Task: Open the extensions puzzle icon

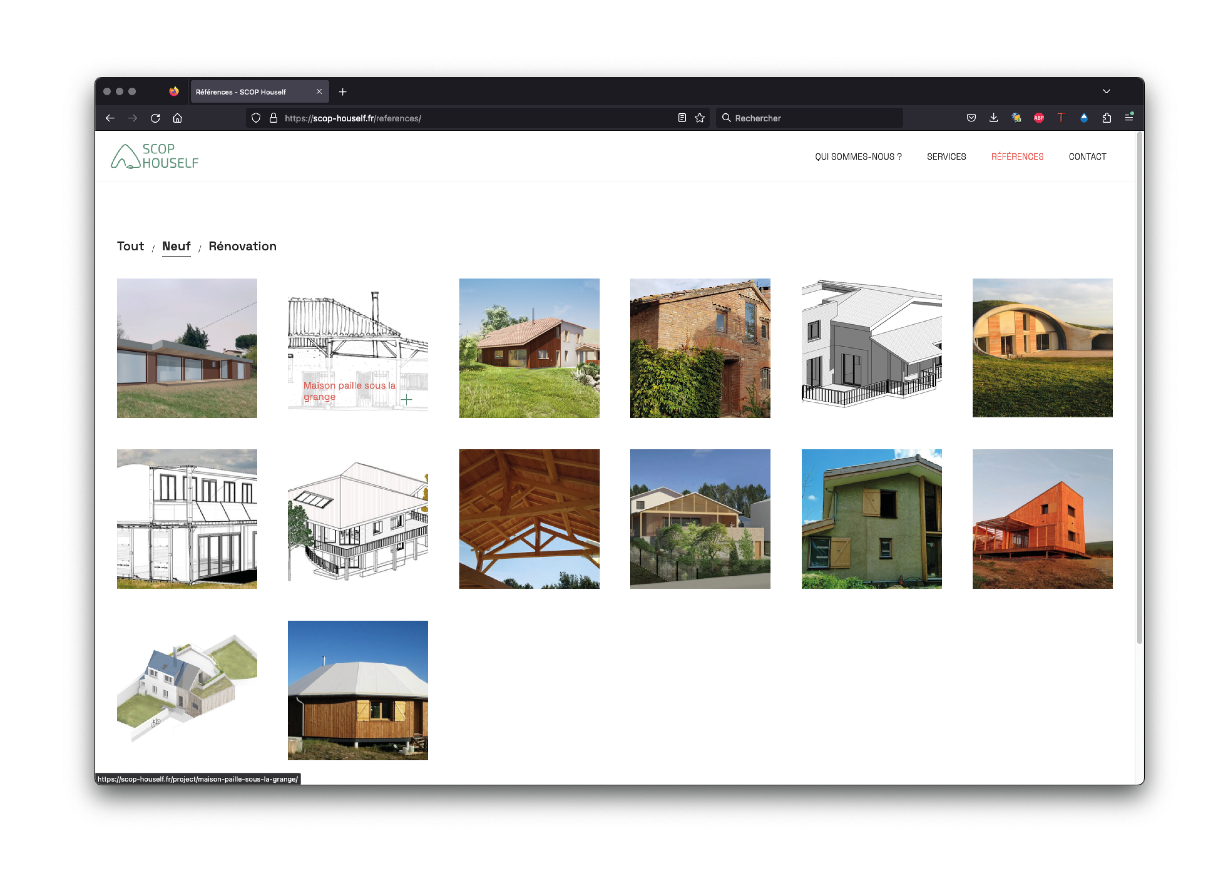Action: point(1107,118)
